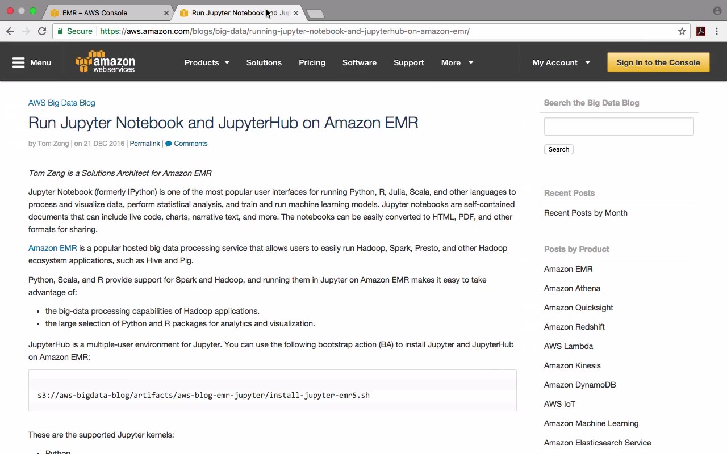Open the Amazon EMR link in article
Screen dimensions: 727x454
tap(52, 248)
